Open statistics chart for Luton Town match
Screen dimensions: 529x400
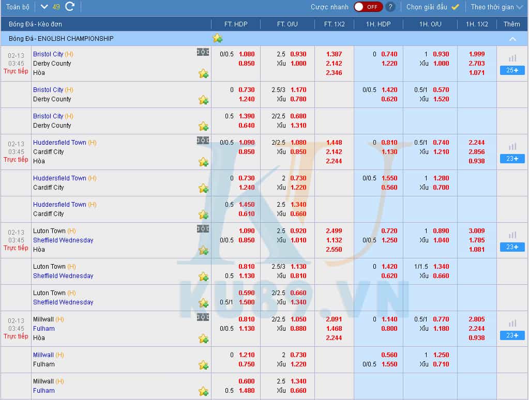coord(512,235)
